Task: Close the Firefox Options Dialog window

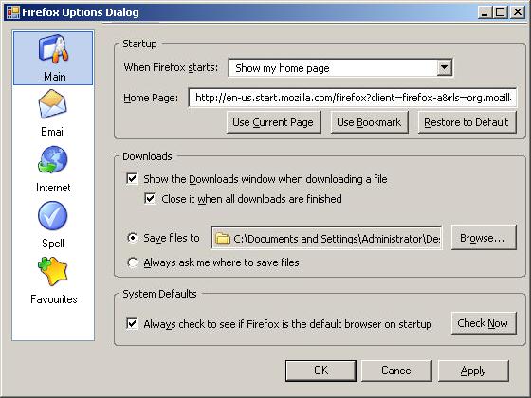Action: click(x=518, y=12)
